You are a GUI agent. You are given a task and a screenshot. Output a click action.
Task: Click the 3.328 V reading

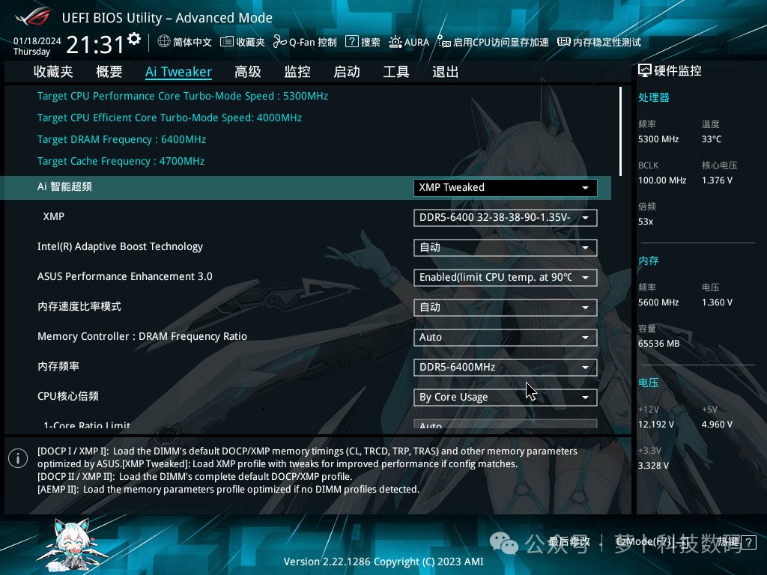[653, 466]
